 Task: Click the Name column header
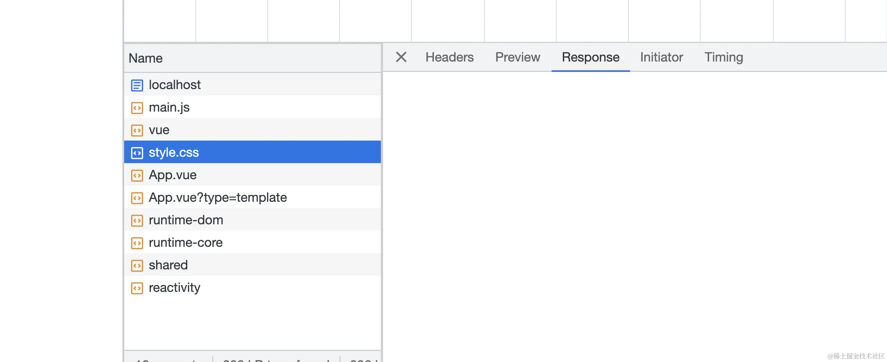pos(252,58)
